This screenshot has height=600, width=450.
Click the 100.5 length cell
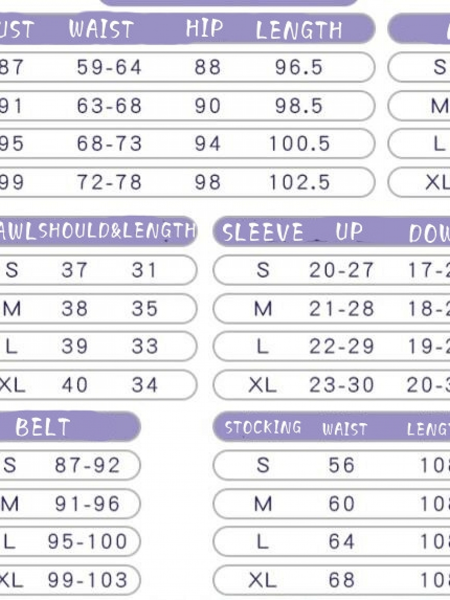pos(300,144)
